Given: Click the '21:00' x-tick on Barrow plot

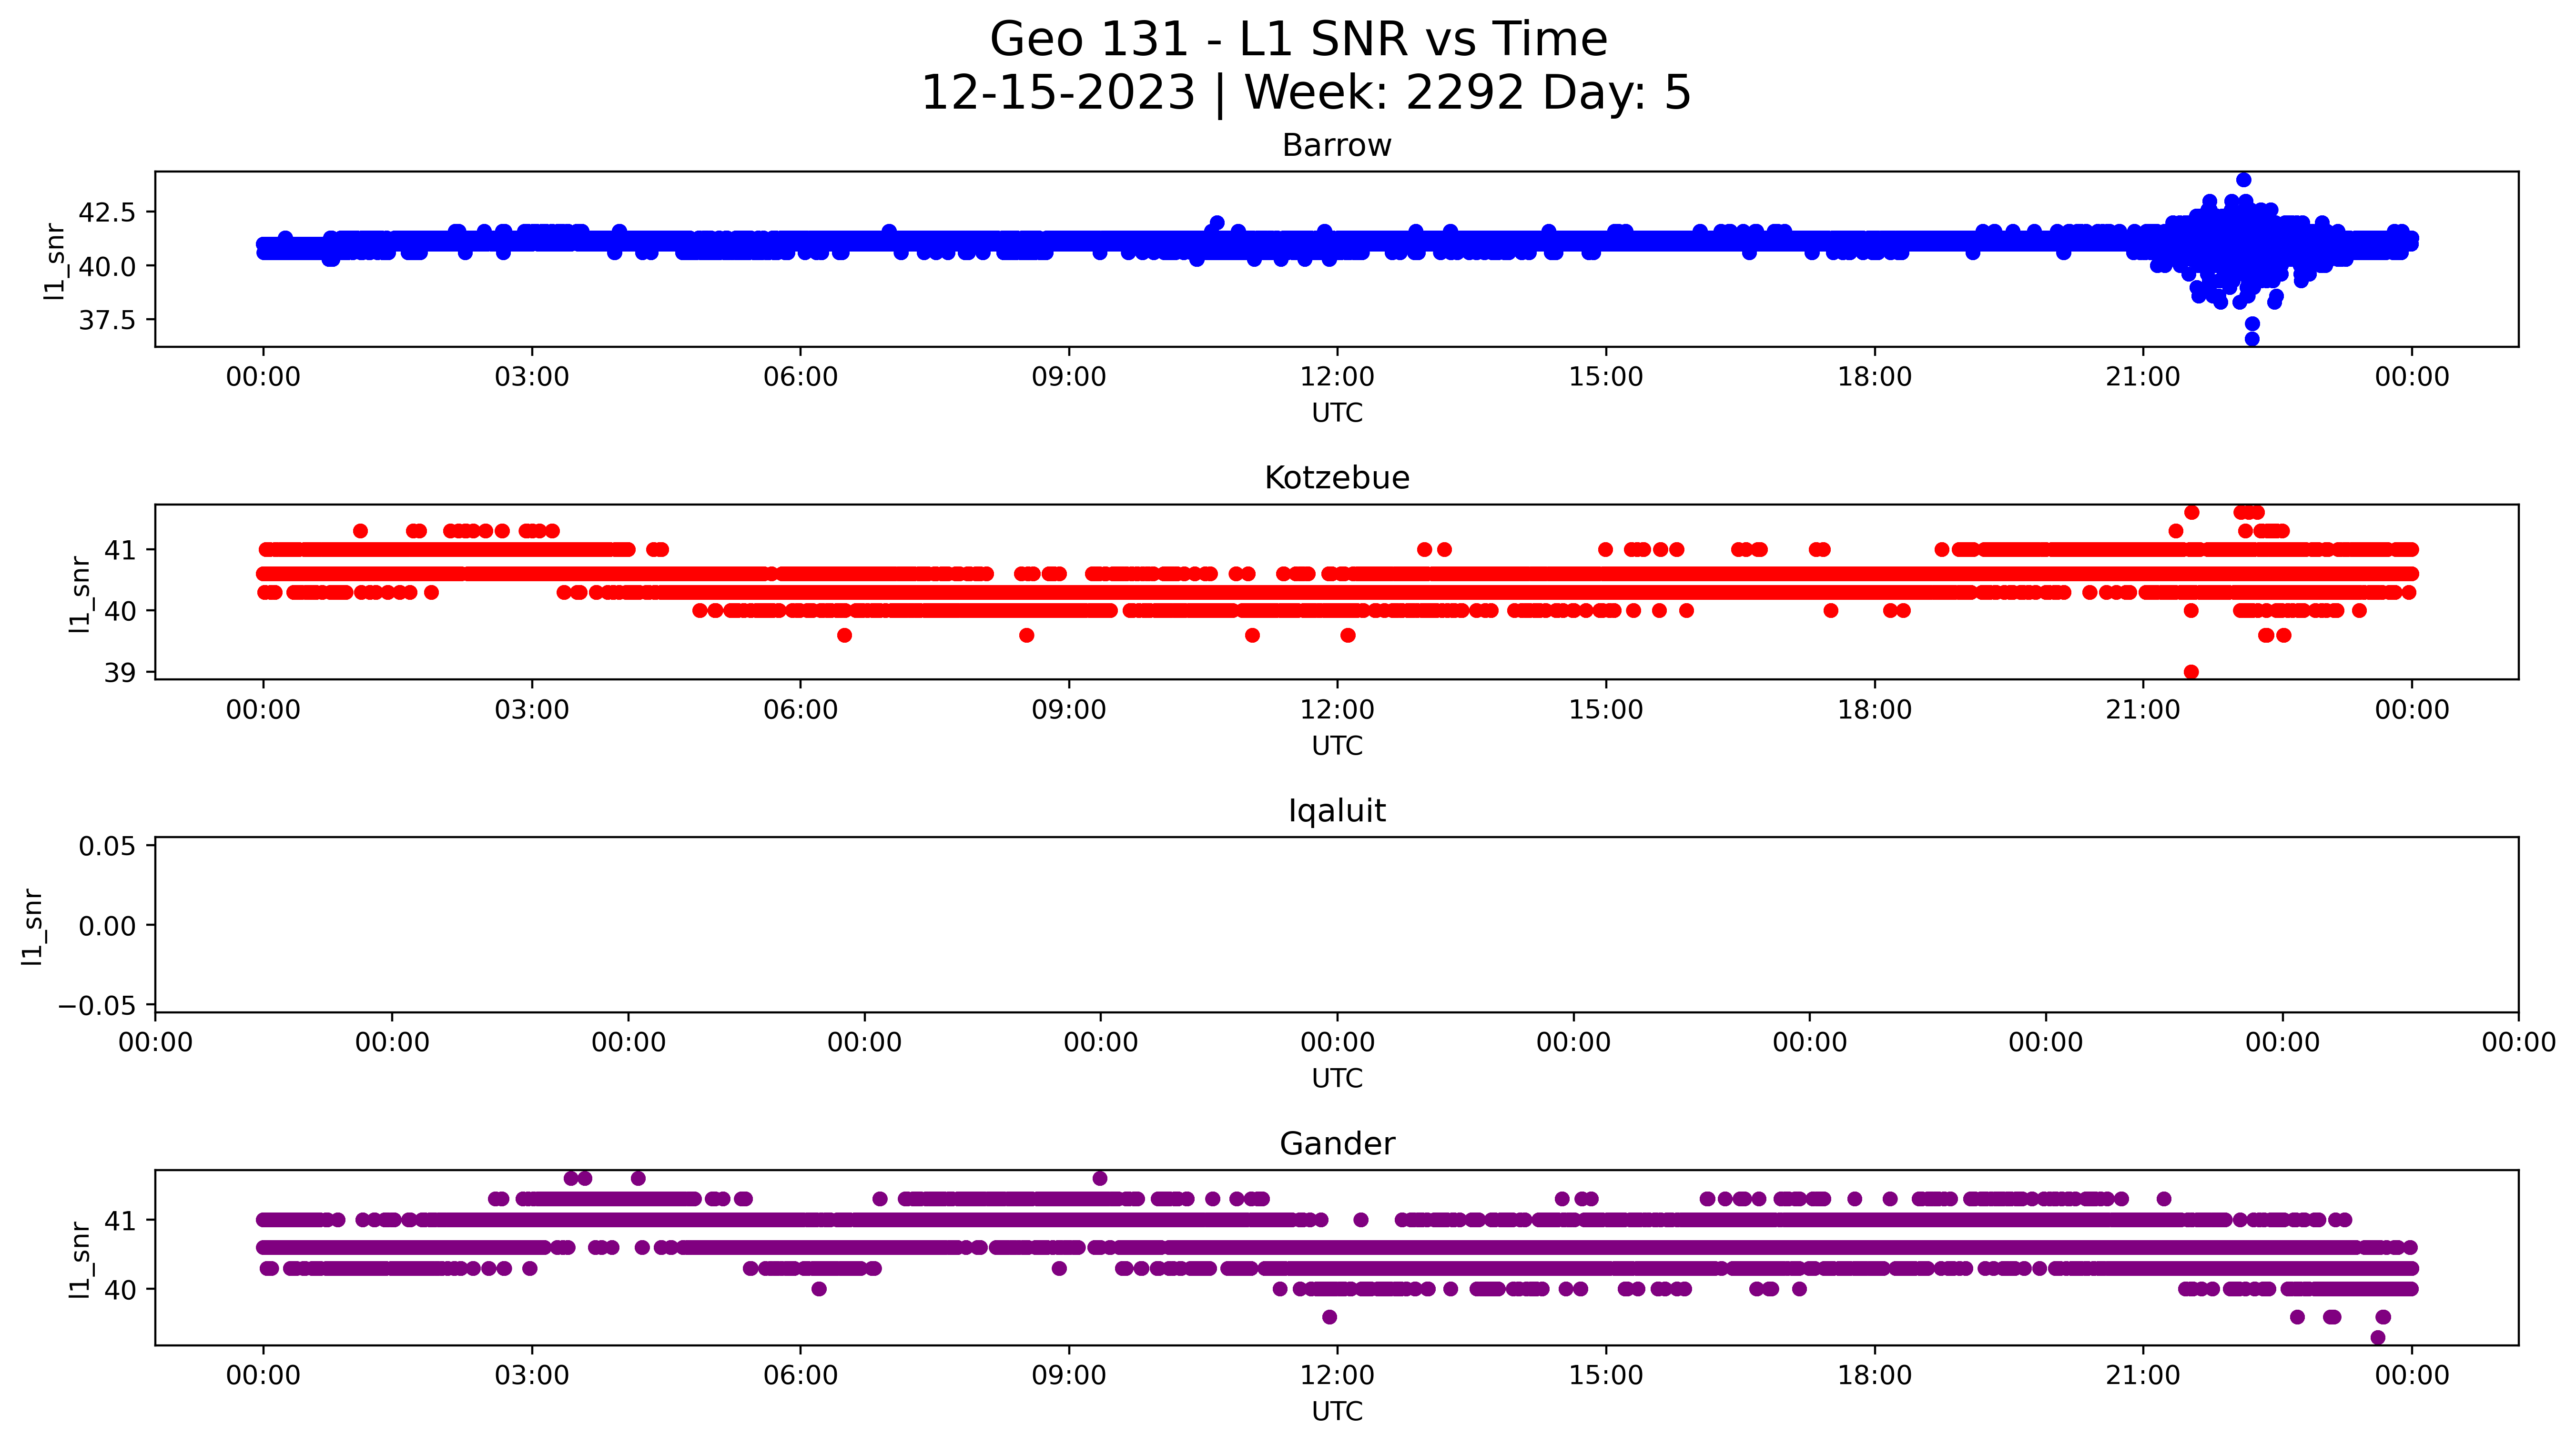Looking at the screenshot, I should point(2143,377).
